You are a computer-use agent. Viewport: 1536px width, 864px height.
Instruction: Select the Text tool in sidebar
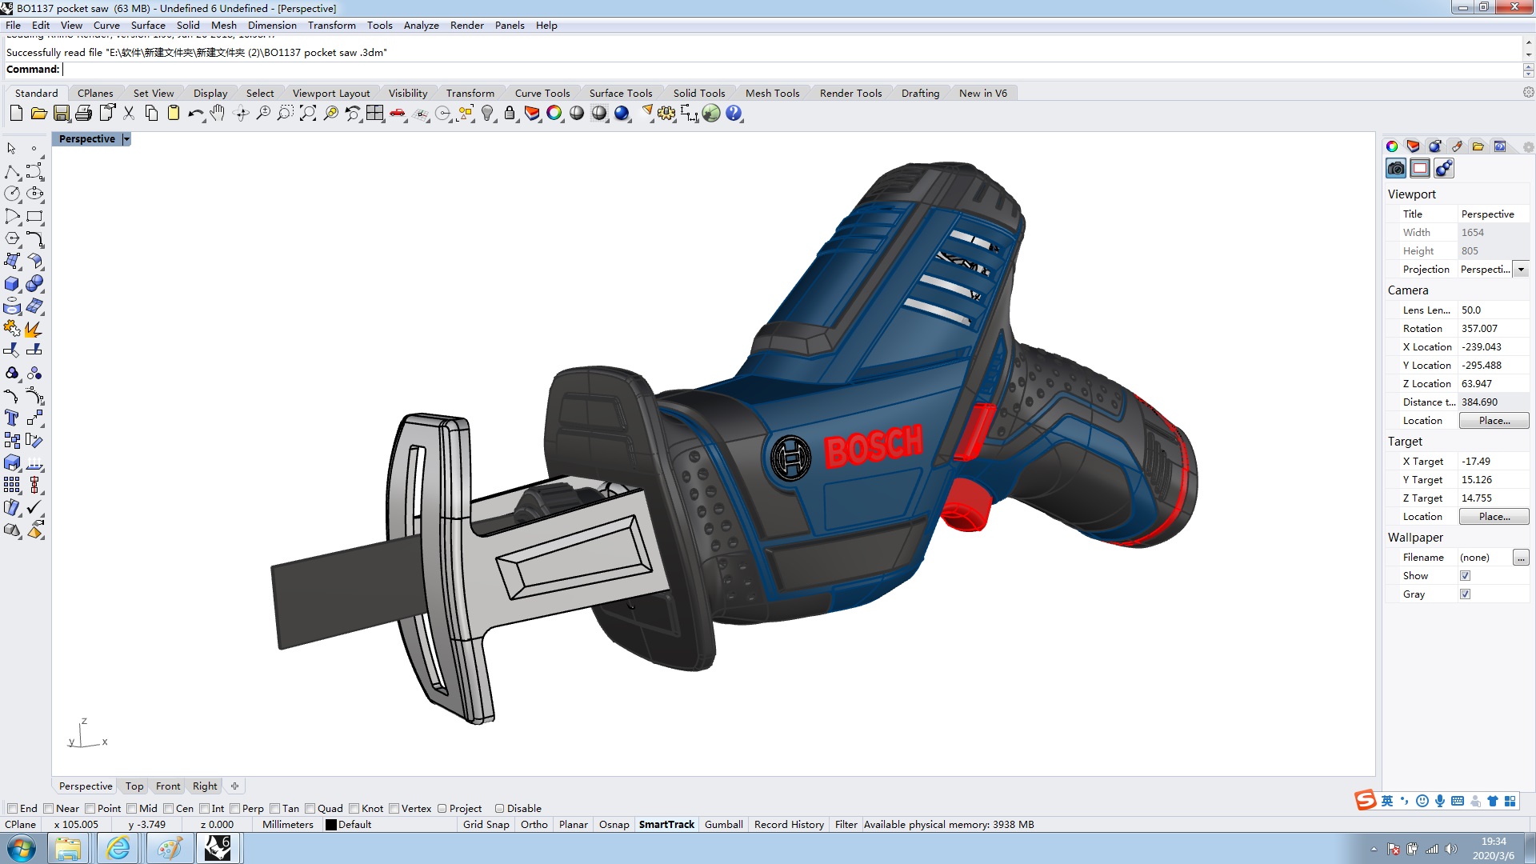pyautogui.click(x=11, y=418)
